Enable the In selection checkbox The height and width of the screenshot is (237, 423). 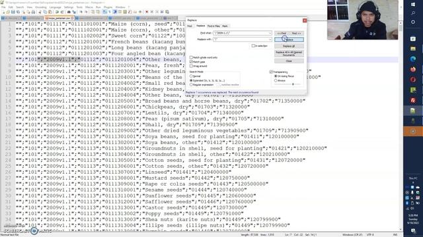pos(253,46)
